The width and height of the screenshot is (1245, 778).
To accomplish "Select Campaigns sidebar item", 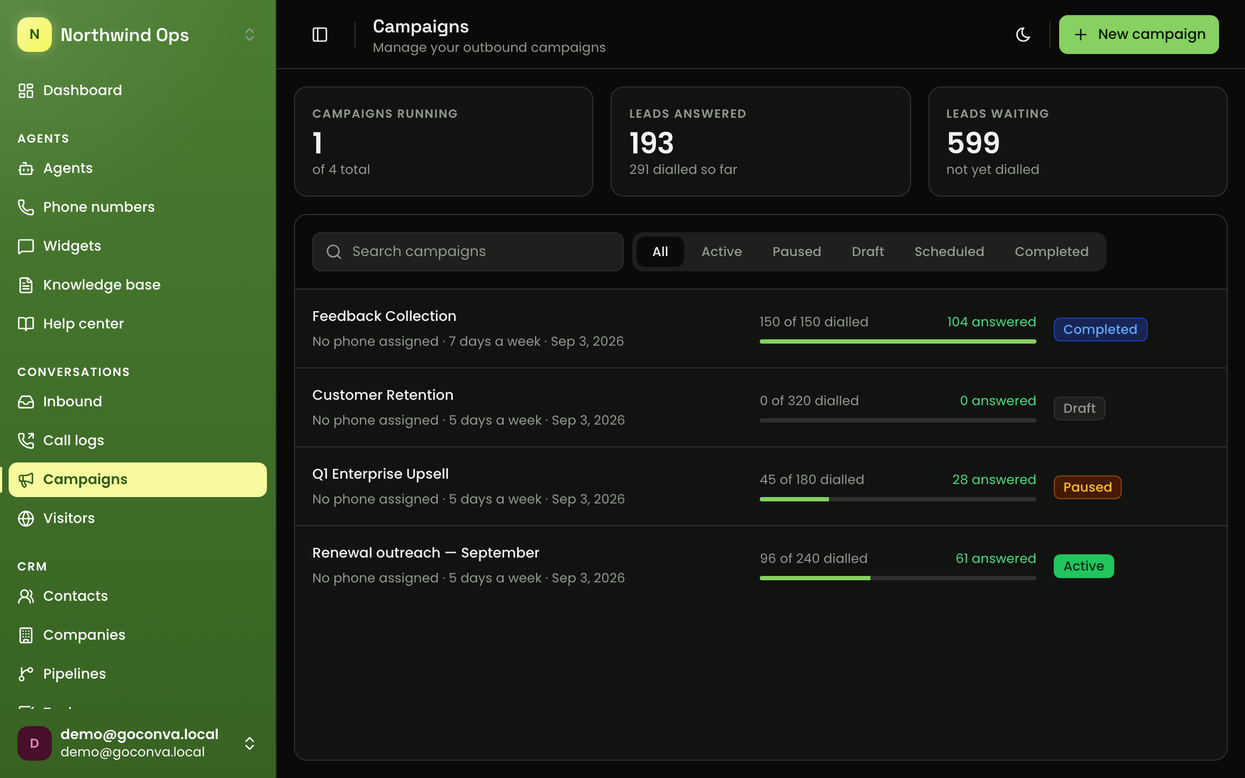I will pyautogui.click(x=138, y=480).
